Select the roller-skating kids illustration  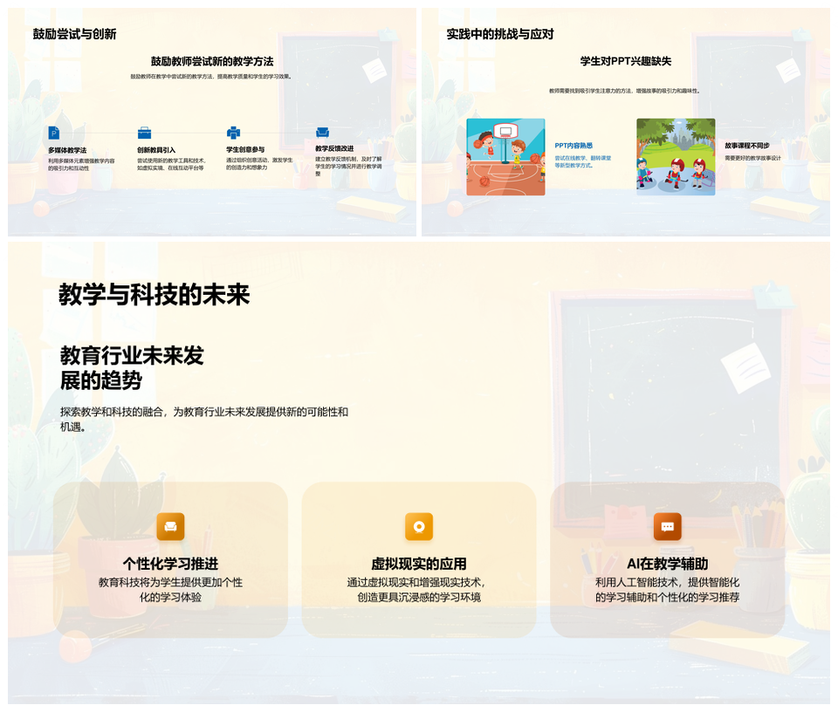pyautogui.click(x=676, y=157)
